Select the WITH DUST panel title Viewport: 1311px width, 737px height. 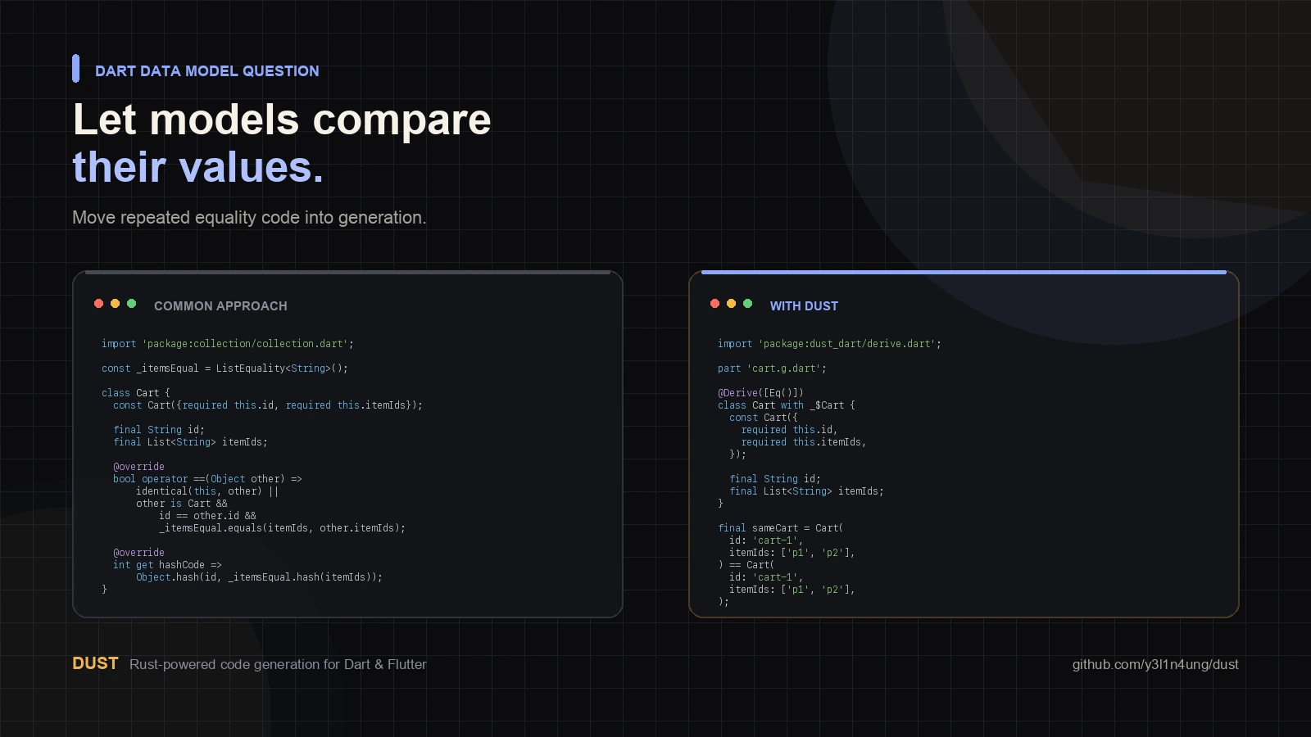[x=804, y=306]
